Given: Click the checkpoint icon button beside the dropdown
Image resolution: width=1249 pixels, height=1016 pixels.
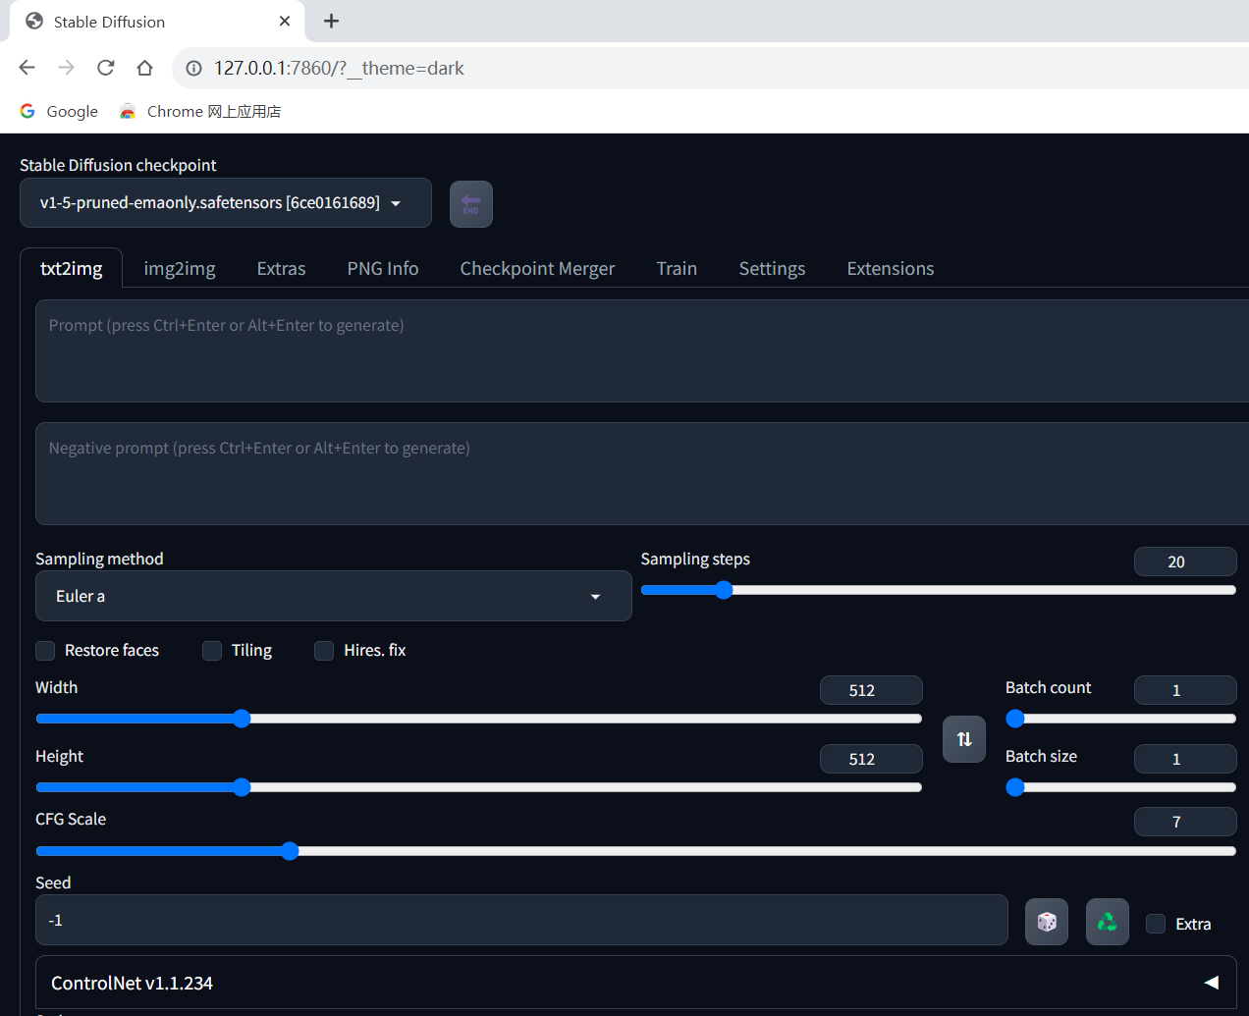Looking at the screenshot, I should tap(471, 204).
